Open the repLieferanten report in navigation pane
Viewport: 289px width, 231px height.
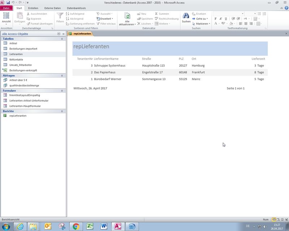pos(18,116)
